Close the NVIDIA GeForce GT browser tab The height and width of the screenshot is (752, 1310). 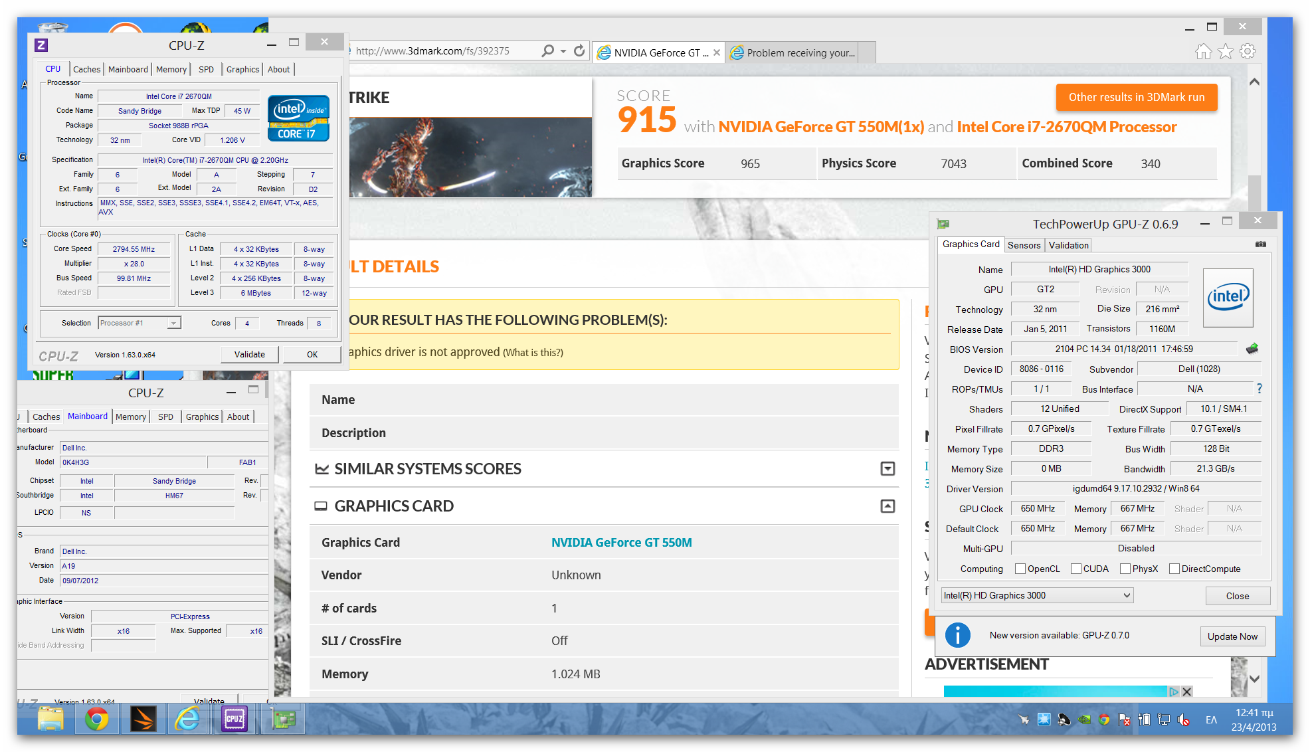pyautogui.click(x=717, y=52)
